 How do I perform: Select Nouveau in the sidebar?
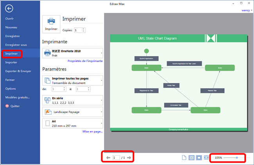pos(11,27)
